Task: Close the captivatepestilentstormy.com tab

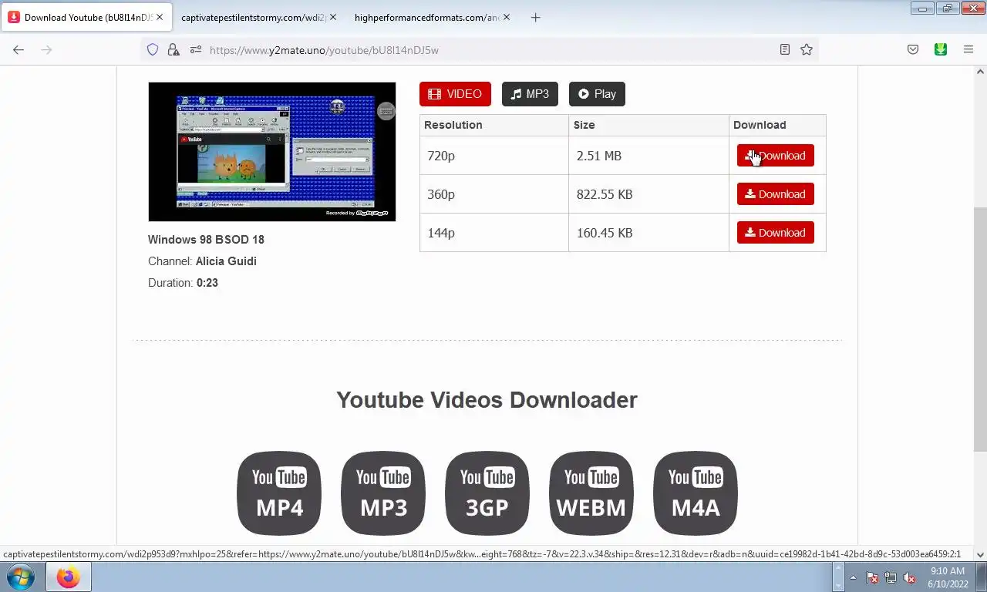Action: pyautogui.click(x=333, y=17)
